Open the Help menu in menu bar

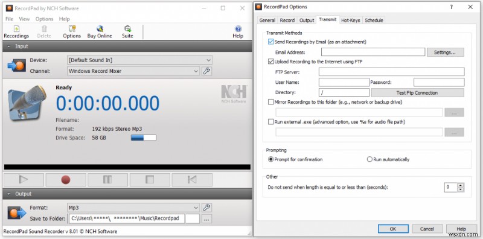point(65,19)
